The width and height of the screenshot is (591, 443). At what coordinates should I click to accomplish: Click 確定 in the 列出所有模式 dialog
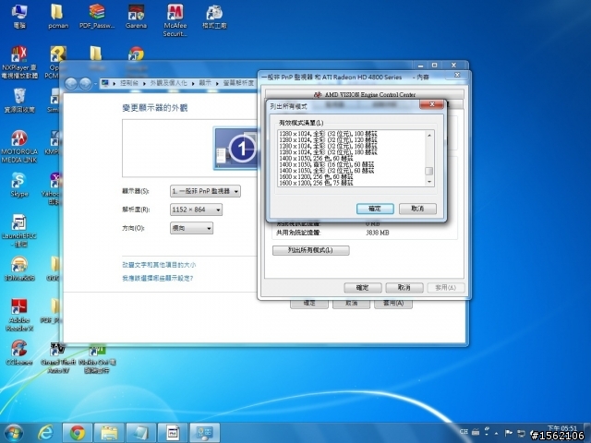tap(375, 209)
